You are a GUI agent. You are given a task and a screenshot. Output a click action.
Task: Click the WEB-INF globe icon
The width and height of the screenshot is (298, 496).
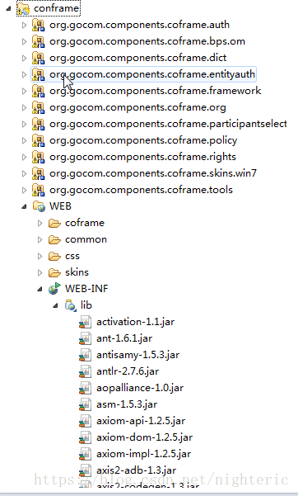[x=54, y=289]
